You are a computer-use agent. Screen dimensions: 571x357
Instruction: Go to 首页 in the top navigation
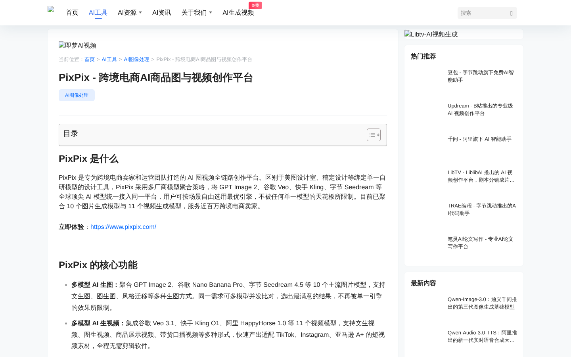[x=72, y=13]
